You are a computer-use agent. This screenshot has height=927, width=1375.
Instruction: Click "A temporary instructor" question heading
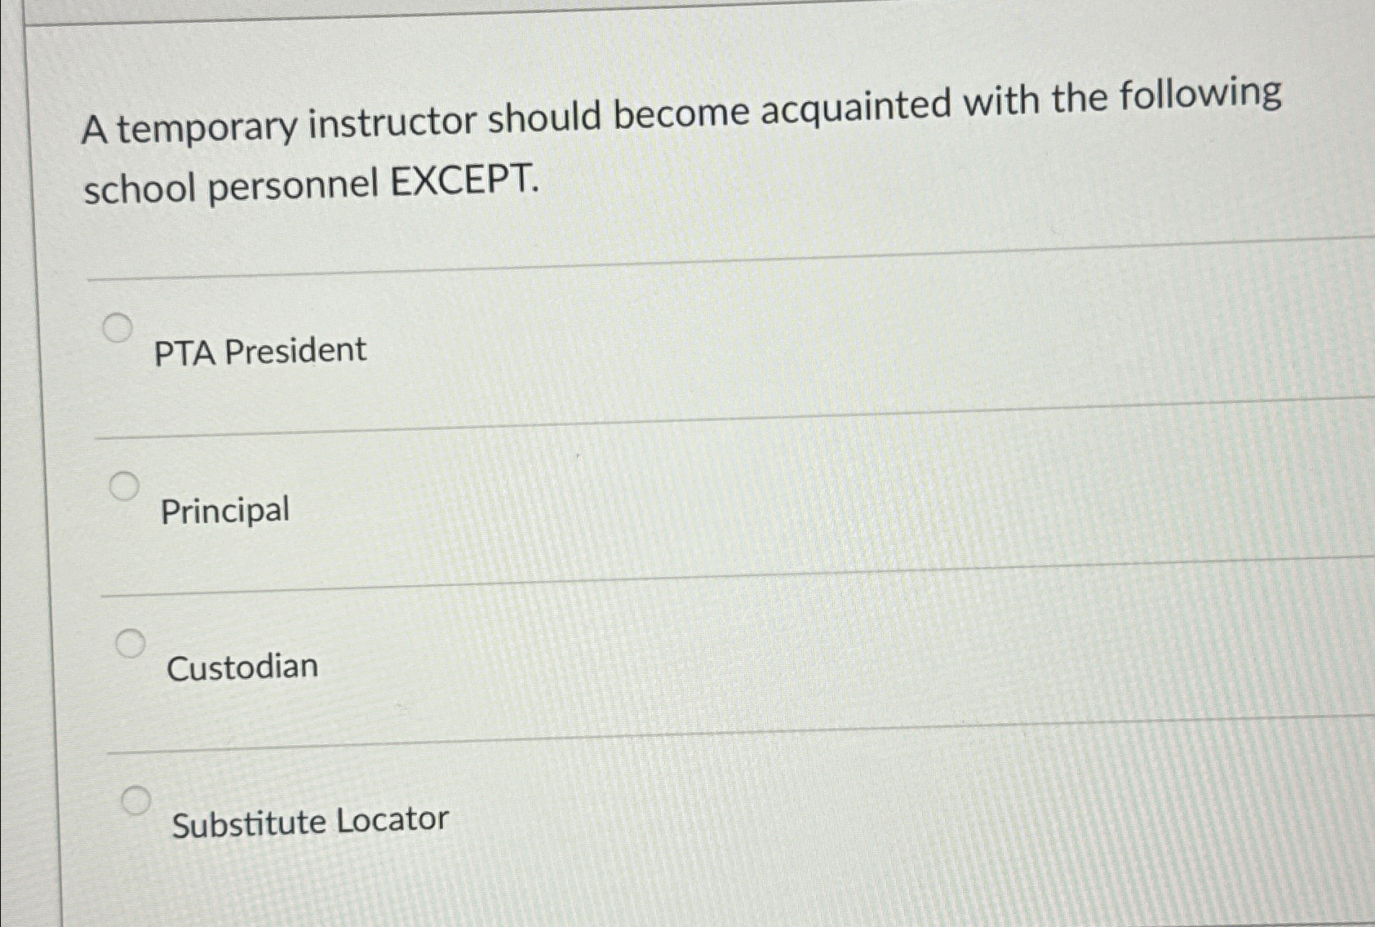(x=279, y=126)
